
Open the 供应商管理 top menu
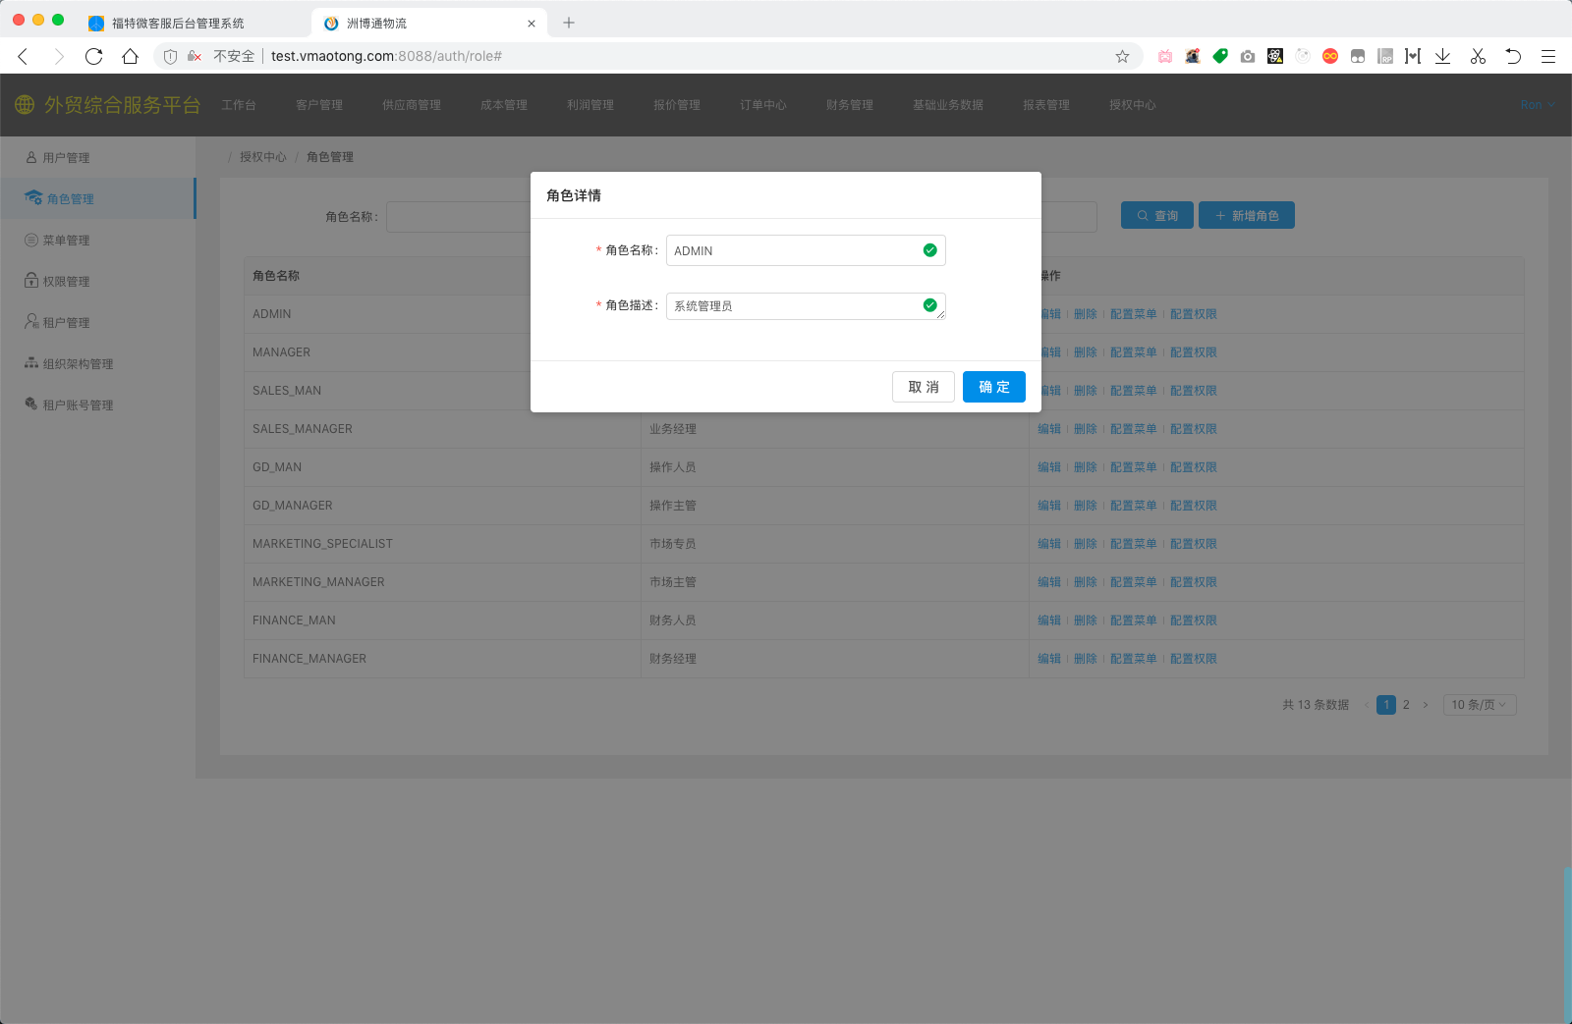412,105
